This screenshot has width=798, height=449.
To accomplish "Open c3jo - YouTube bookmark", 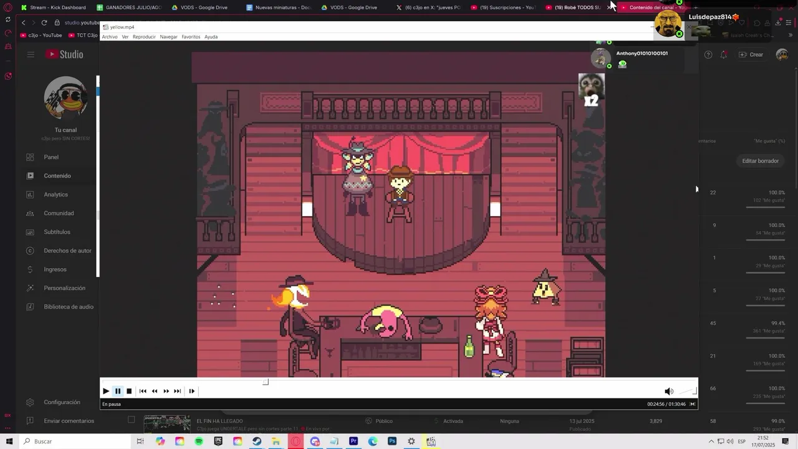I will (41, 35).
